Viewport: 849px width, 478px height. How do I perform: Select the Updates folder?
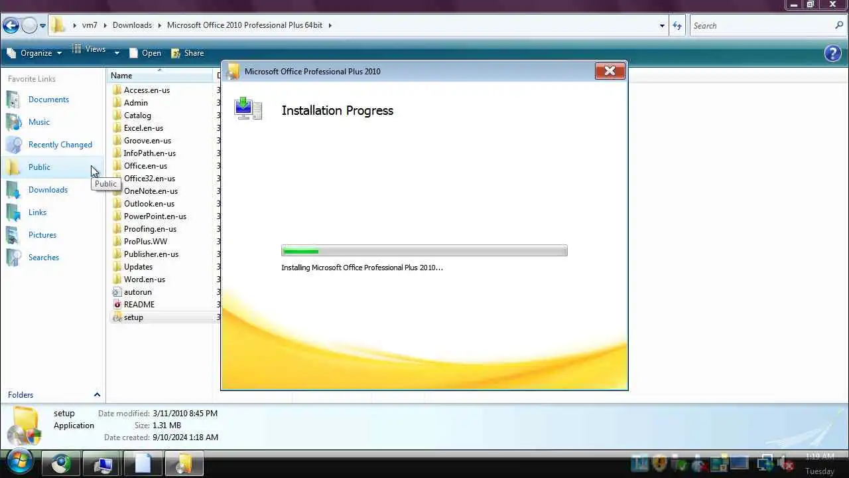[x=138, y=267]
